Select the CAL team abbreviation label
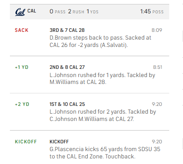Image resolution: width=183 pixels, height=164 pixels. (x=32, y=11)
